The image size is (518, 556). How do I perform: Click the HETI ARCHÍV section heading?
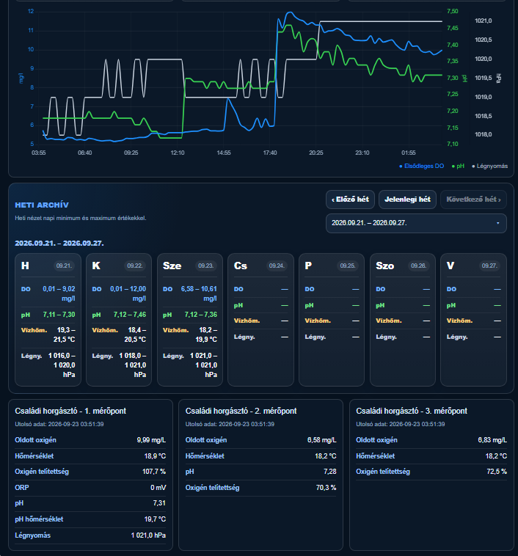coord(42,205)
